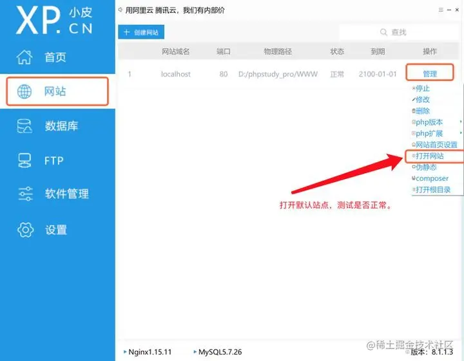Click the MySQL5.7.26 status arrow icon
464x361 pixels.
[195, 351]
